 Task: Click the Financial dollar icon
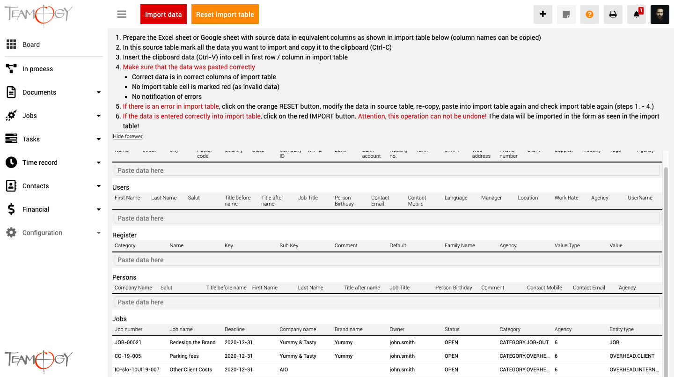pyautogui.click(x=11, y=209)
